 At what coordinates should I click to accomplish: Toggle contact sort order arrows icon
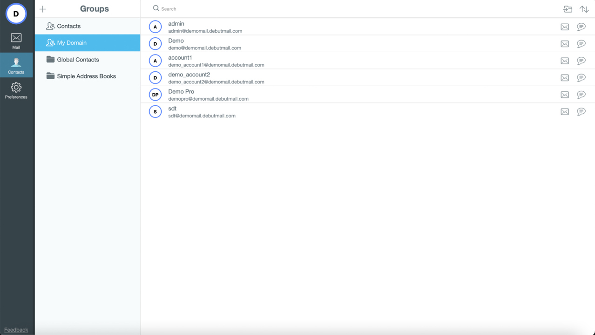point(584,9)
